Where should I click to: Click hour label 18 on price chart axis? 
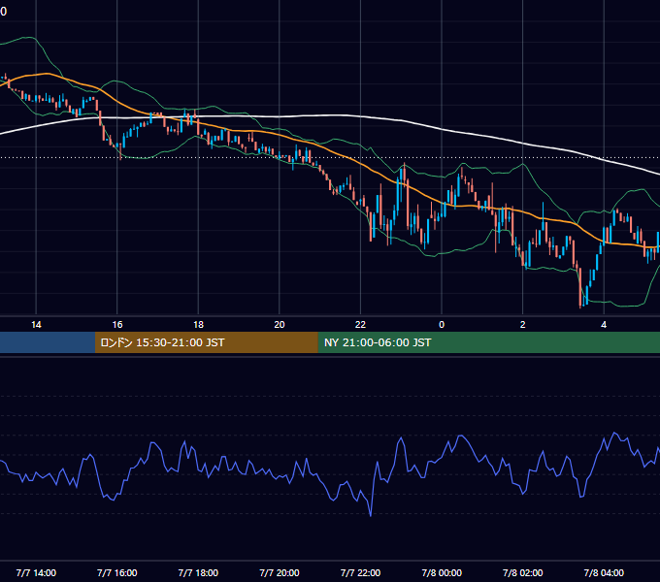[198, 325]
